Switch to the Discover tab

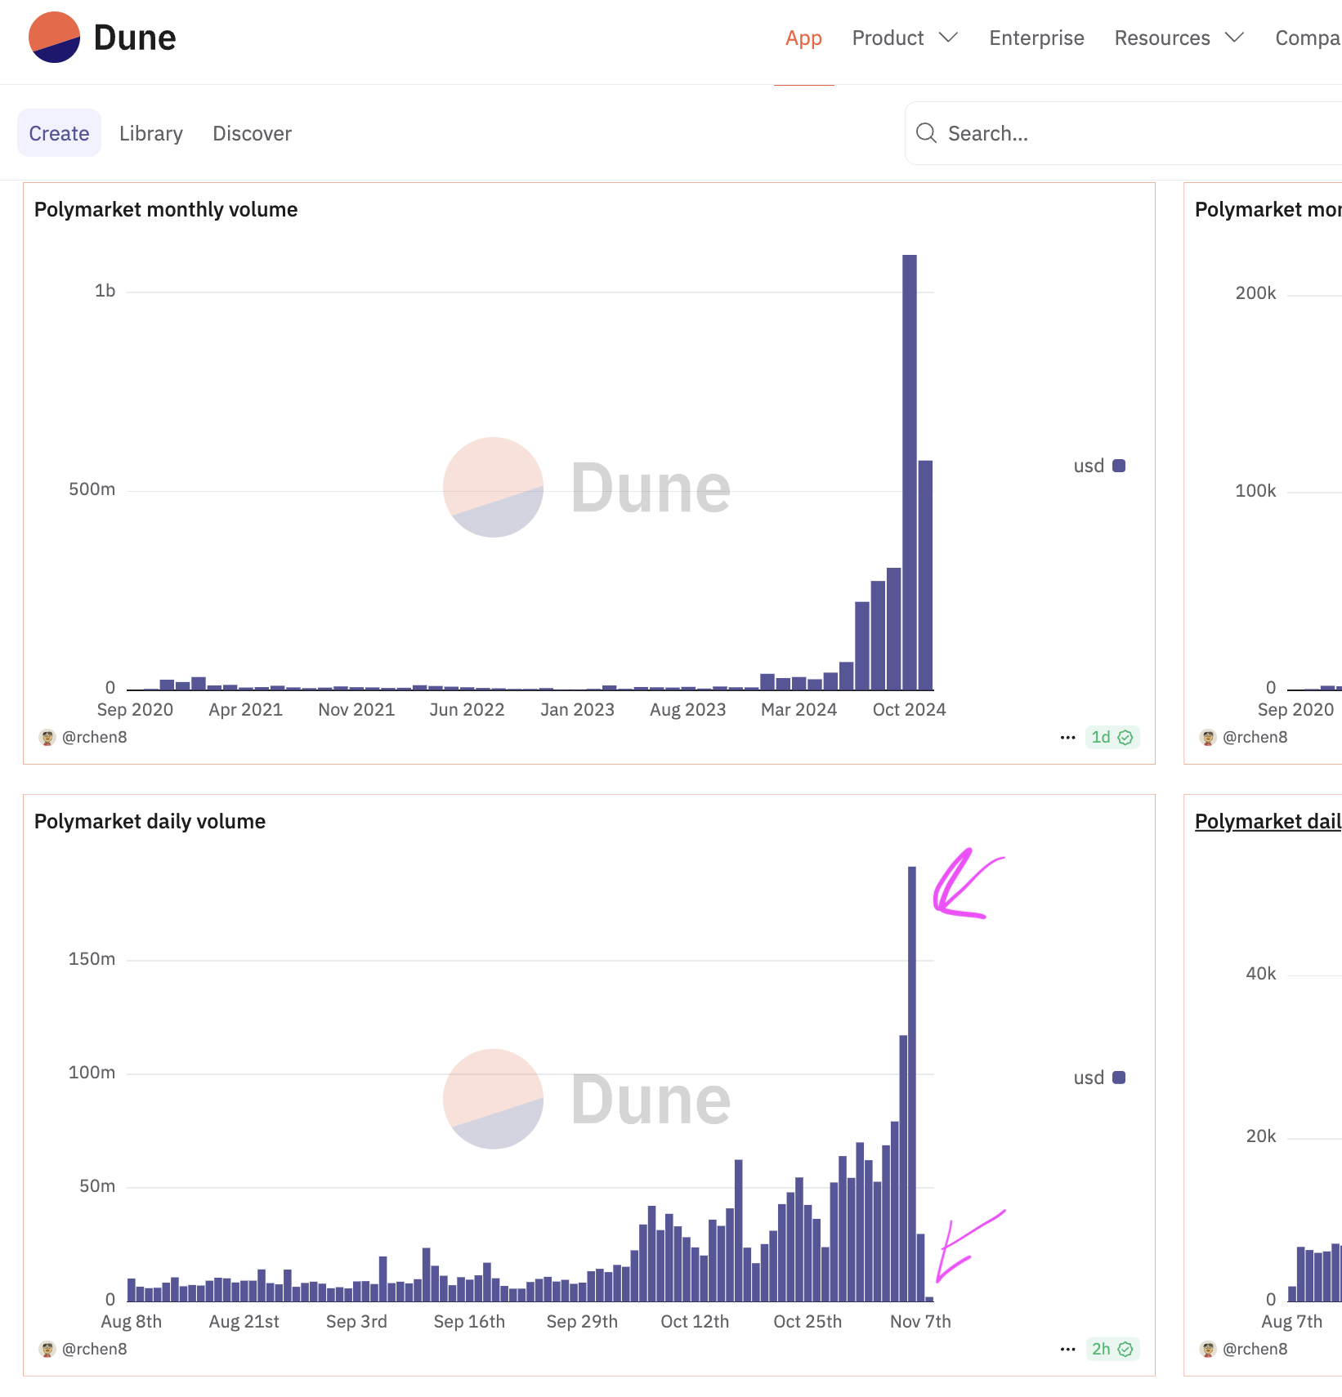pos(252,133)
